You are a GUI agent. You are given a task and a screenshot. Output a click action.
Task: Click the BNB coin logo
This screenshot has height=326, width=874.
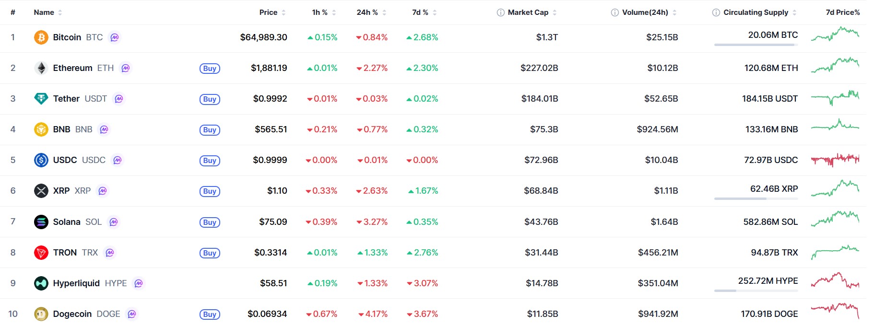[x=41, y=129]
